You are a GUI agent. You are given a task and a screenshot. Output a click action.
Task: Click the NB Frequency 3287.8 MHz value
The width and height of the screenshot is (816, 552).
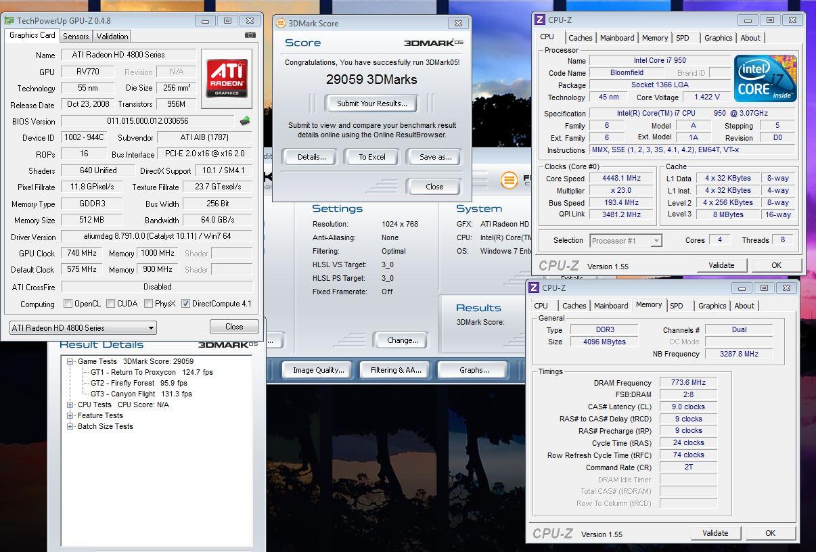point(739,354)
